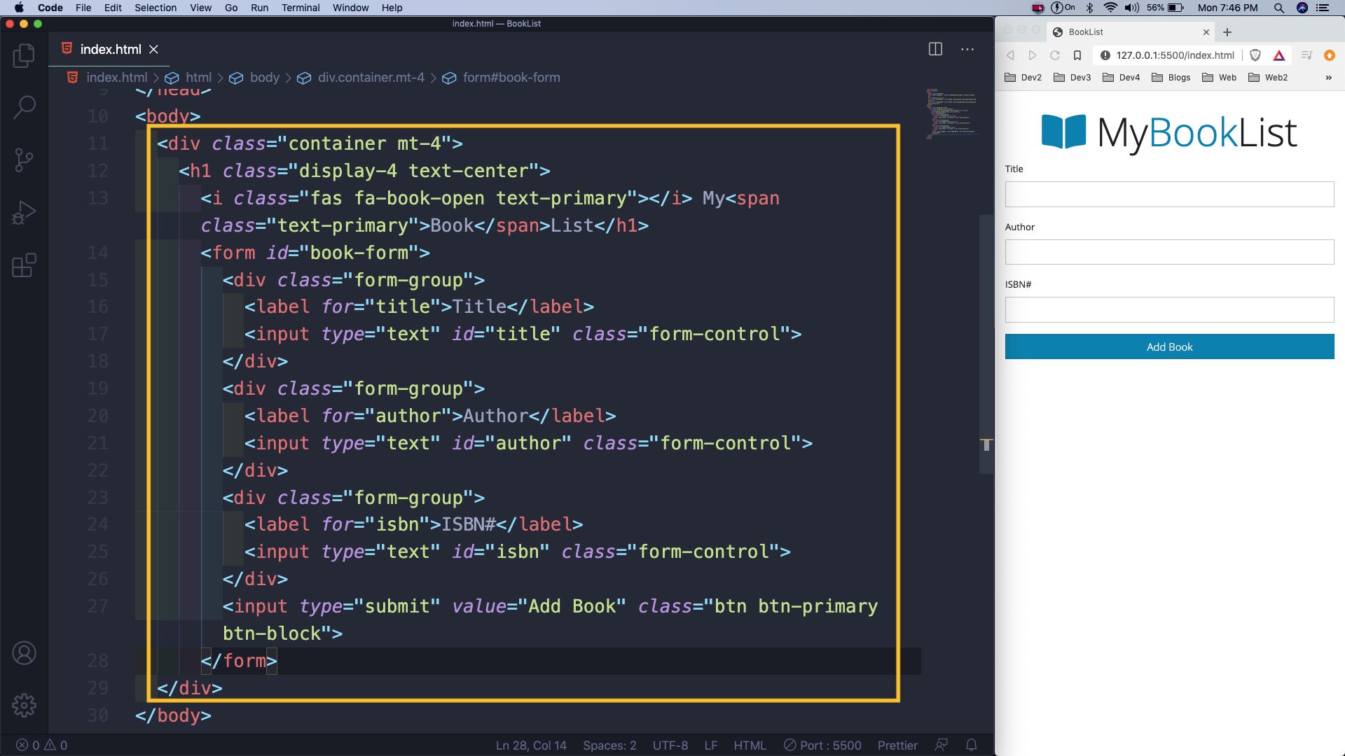Open the Selection menu

pyautogui.click(x=156, y=8)
